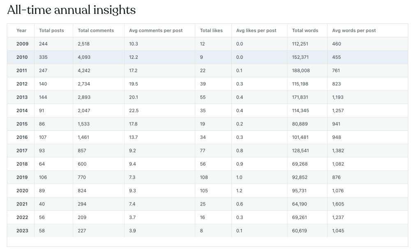This screenshot has width=411, height=249.
Task: Select the 108 total likes cell
Action: click(x=204, y=178)
